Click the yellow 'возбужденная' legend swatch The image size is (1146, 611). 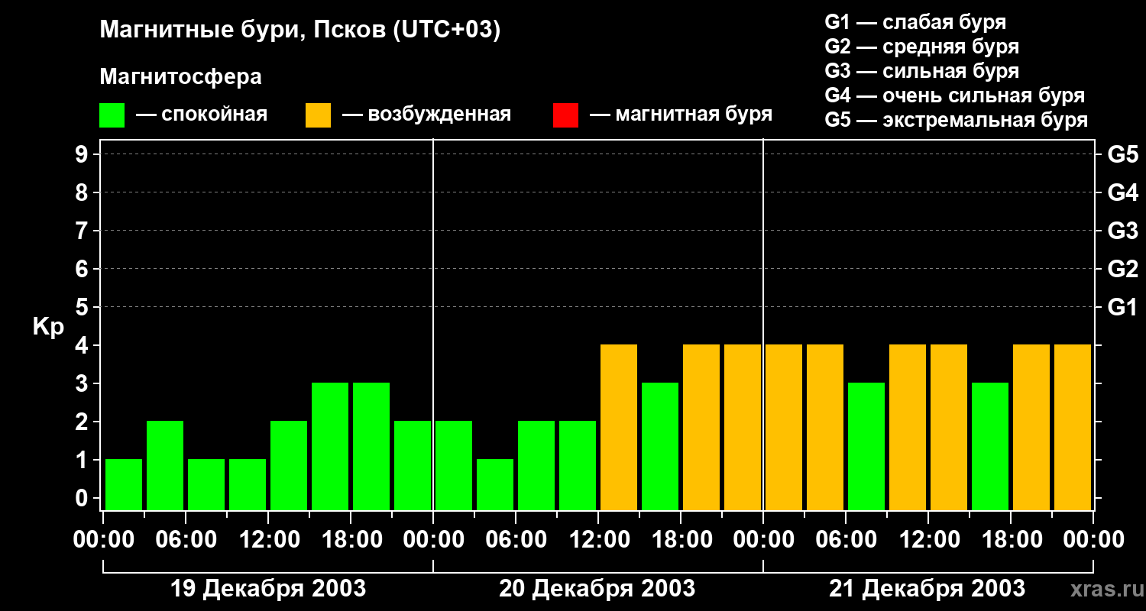pos(318,115)
